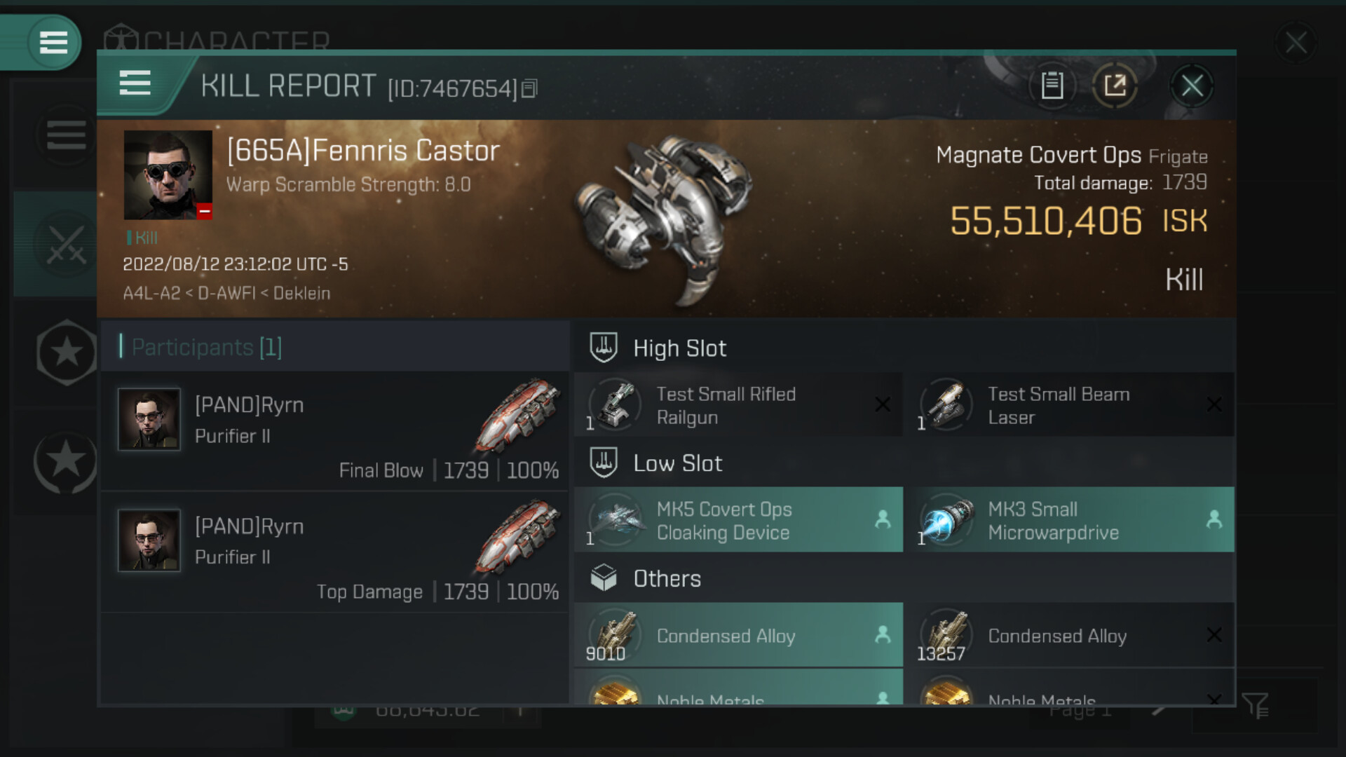Select the MK3 Small Microwarpdrive item
Image resolution: width=1346 pixels, height=757 pixels.
1069,520
